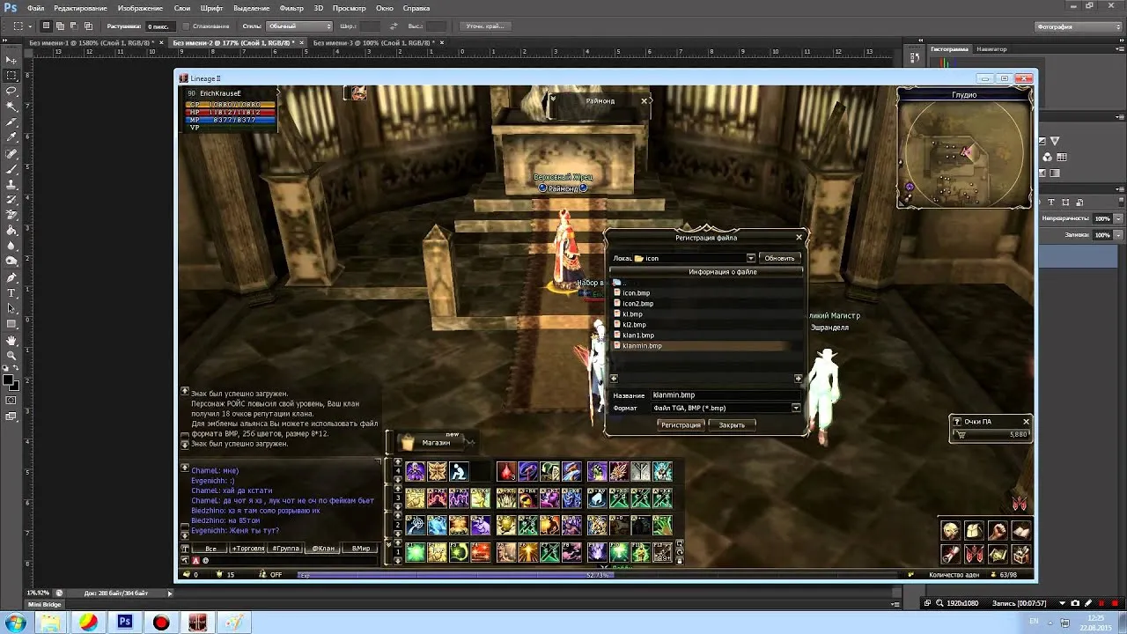Switch to the Навигатор panel tab
The image size is (1127, 634).
pyautogui.click(x=991, y=49)
